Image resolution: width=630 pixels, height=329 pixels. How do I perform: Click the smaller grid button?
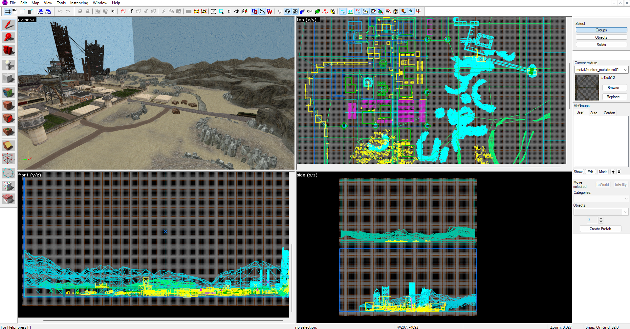point(22,11)
